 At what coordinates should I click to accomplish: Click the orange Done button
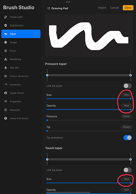click(128, 8)
